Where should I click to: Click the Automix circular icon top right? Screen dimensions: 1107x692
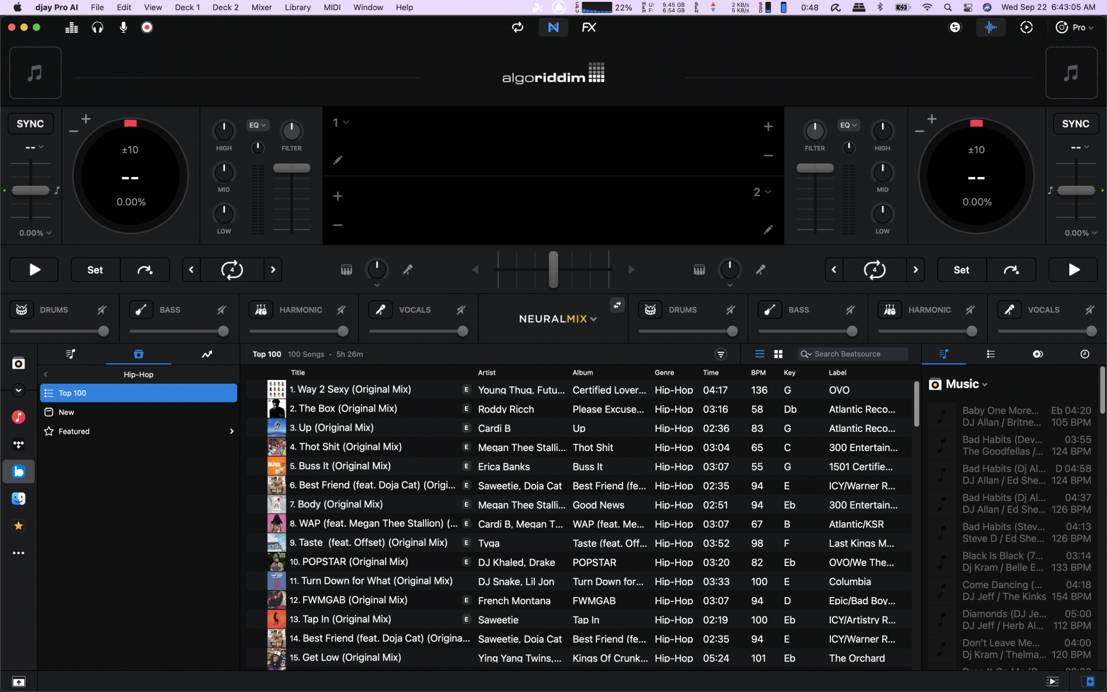1026,28
